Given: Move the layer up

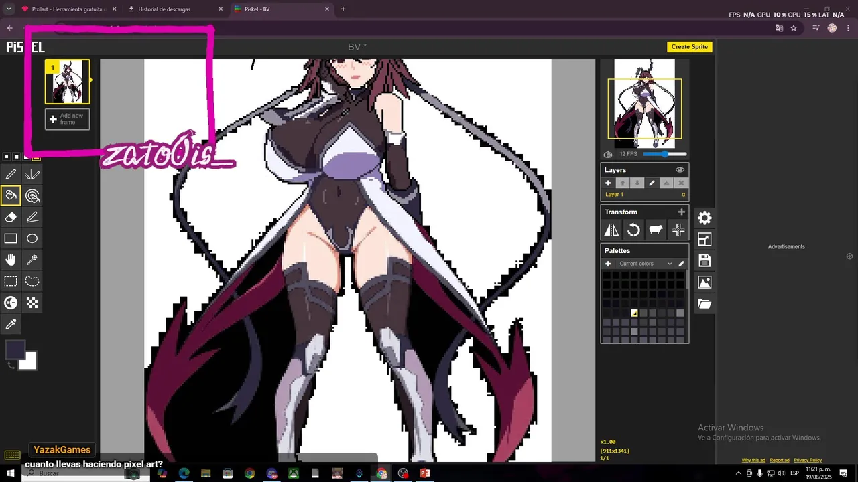Looking at the screenshot, I should tap(623, 183).
